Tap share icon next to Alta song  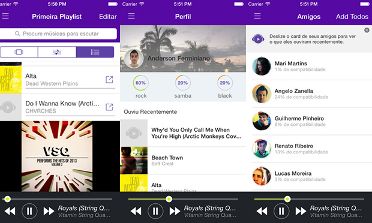[109, 80]
